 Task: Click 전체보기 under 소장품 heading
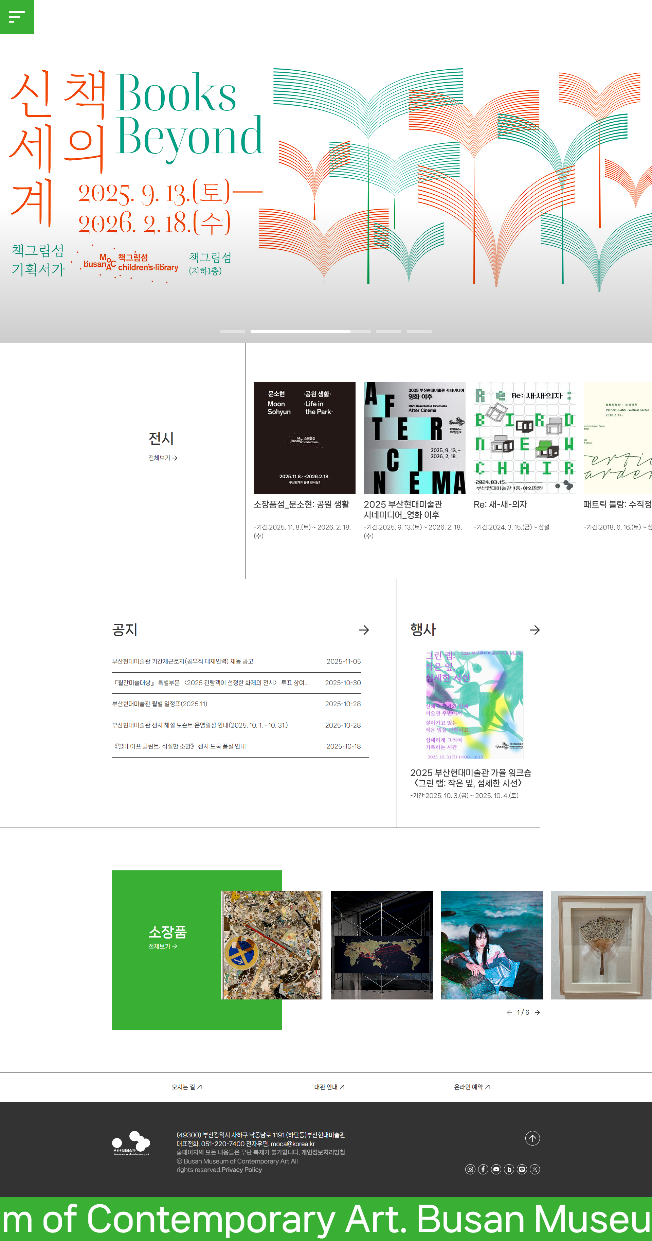[163, 946]
